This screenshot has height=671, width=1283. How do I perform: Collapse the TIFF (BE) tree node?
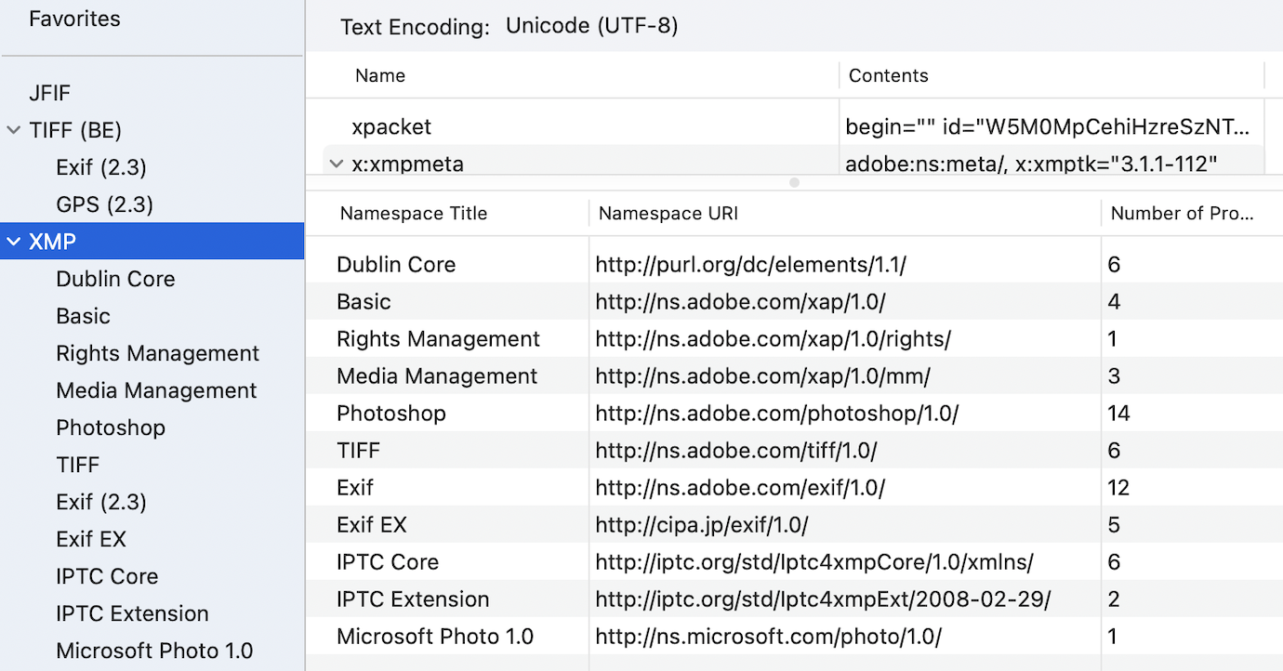point(14,130)
